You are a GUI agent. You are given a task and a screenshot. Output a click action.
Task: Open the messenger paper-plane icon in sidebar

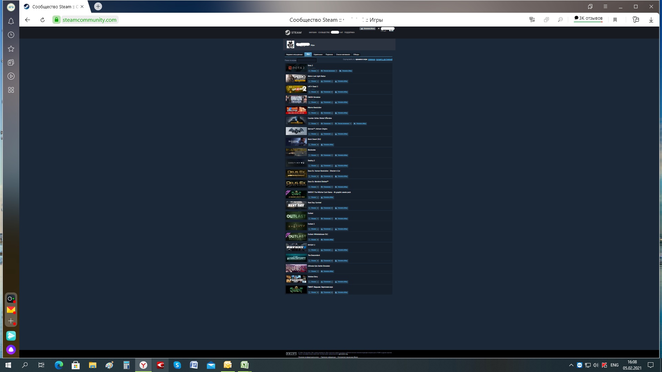coord(11,335)
